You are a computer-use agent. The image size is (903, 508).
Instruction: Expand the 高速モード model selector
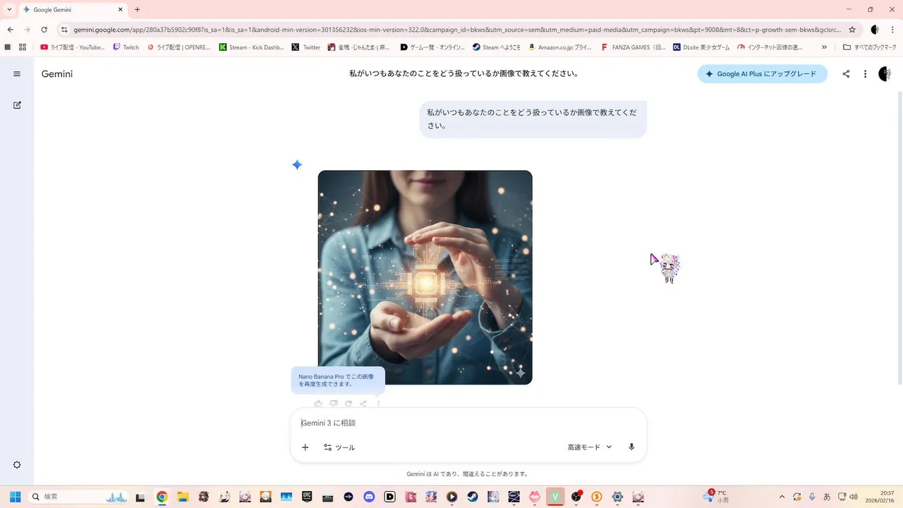590,447
